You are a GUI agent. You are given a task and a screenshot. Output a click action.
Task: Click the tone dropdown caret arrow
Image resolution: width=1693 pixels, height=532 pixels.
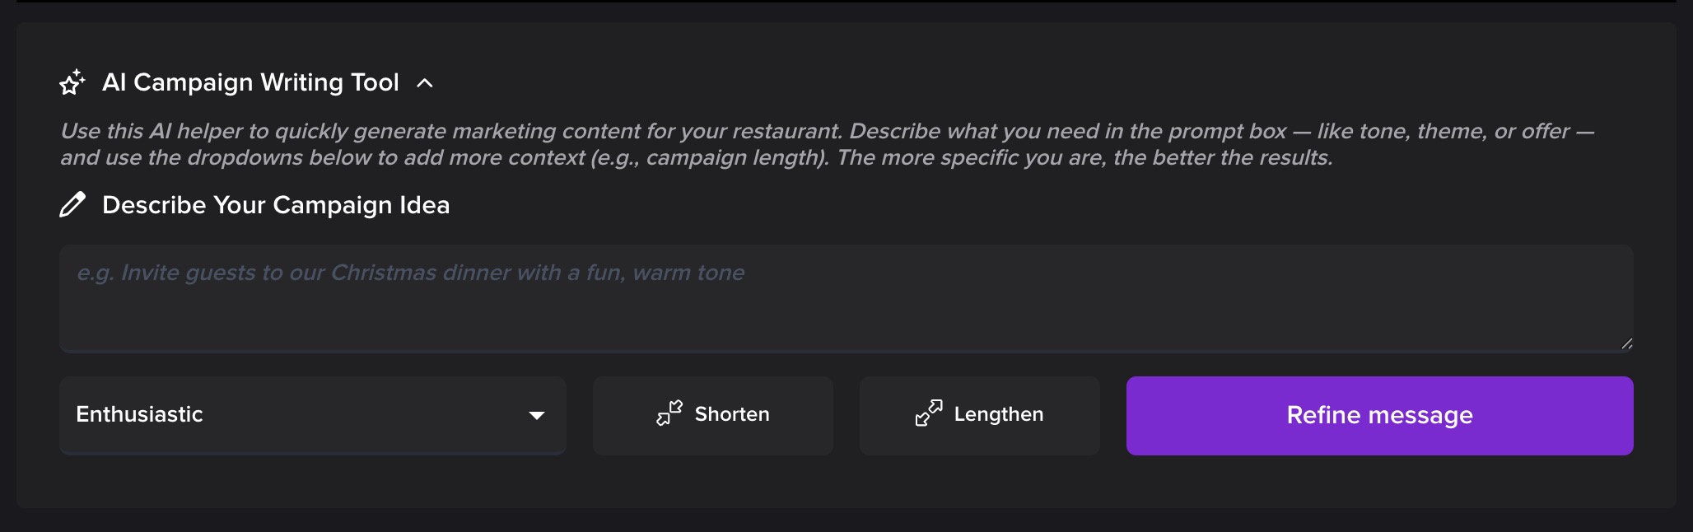(537, 415)
